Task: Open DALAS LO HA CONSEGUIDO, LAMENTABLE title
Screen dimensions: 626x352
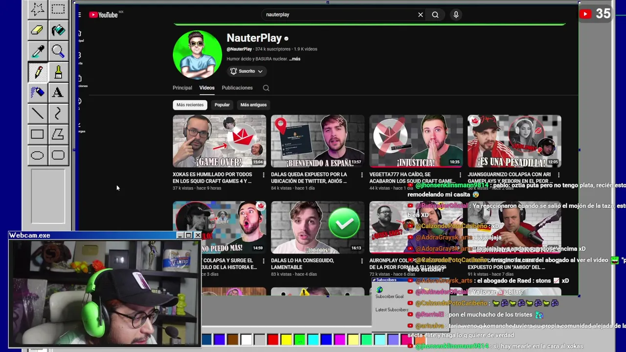Action: coord(302,264)
